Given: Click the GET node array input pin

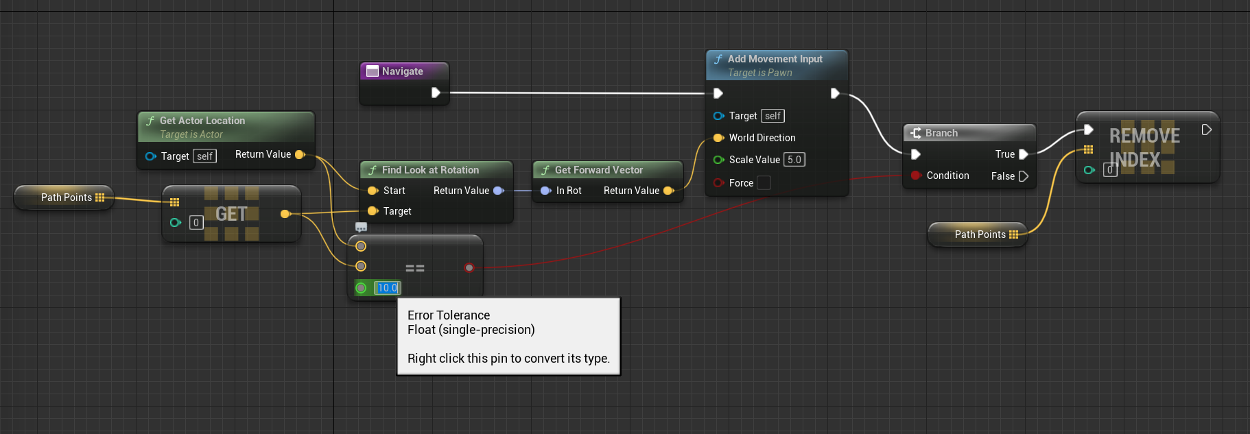Looking at the screenshot, I should click(x=174, y=202).
